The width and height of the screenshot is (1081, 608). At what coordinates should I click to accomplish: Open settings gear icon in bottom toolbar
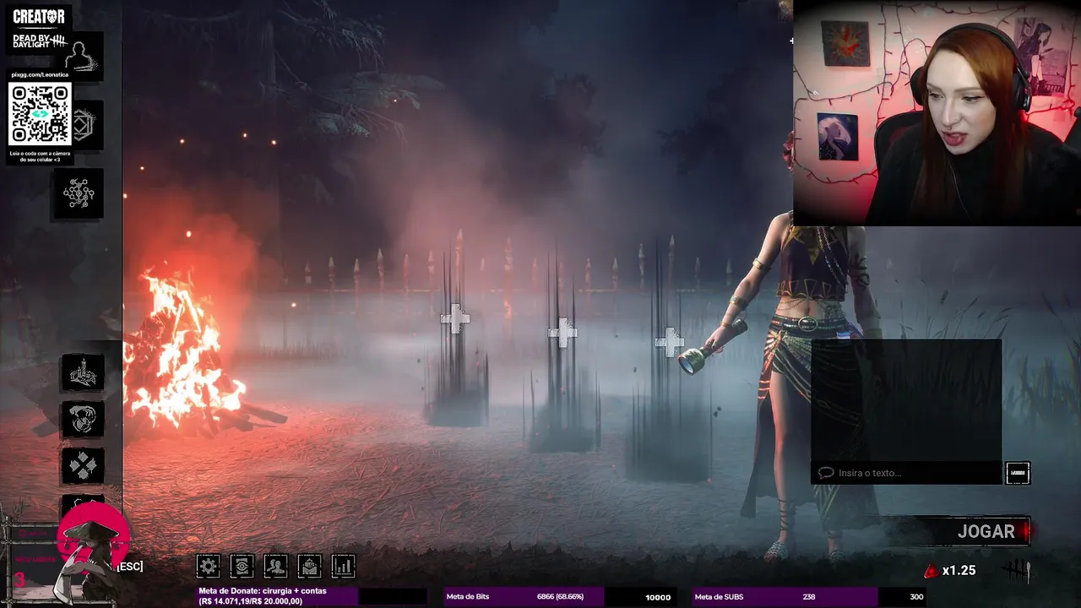(x=208, y=566)
